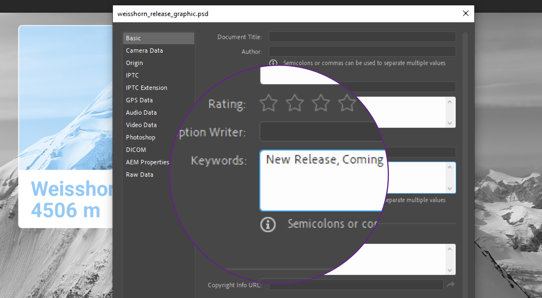Select the Photoshop metadata category
This screenshot has width=542, height=298.
click(141, 137)
